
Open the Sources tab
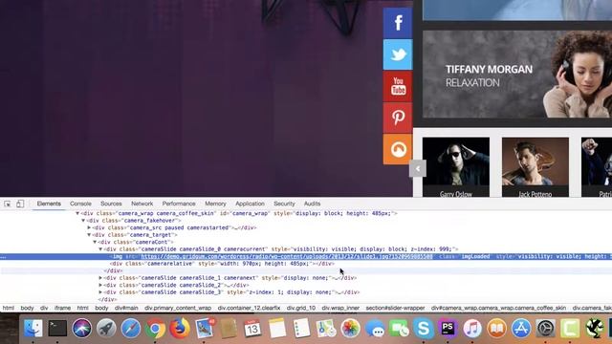[x=111, y=204]
